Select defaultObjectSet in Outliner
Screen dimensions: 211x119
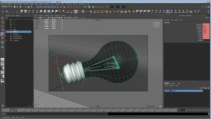[18, 38]
